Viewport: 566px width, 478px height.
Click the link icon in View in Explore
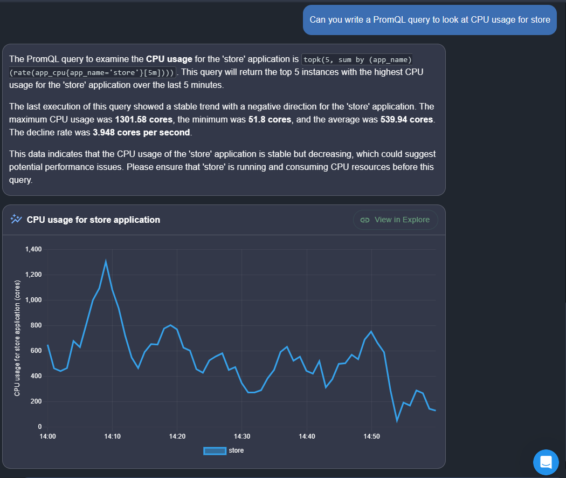coord(365,220)
